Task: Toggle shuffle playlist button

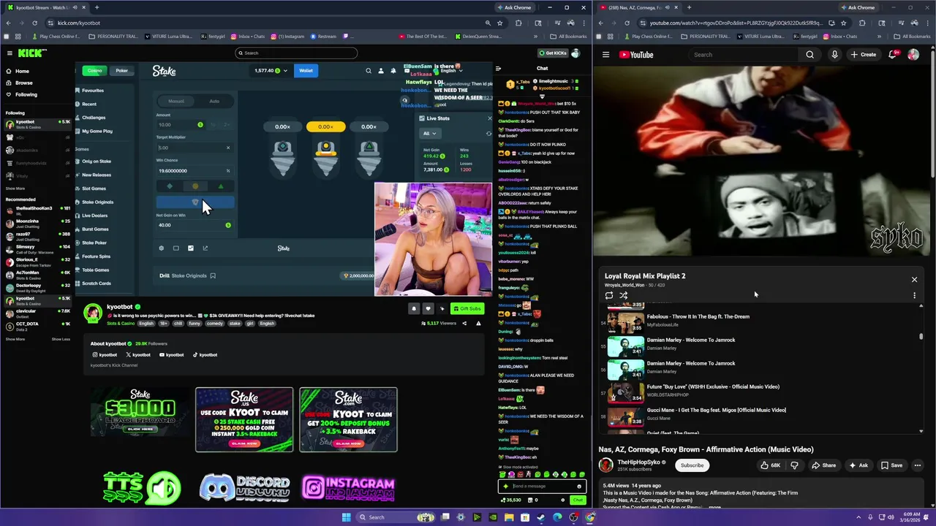Action: [x=624, y=295]
